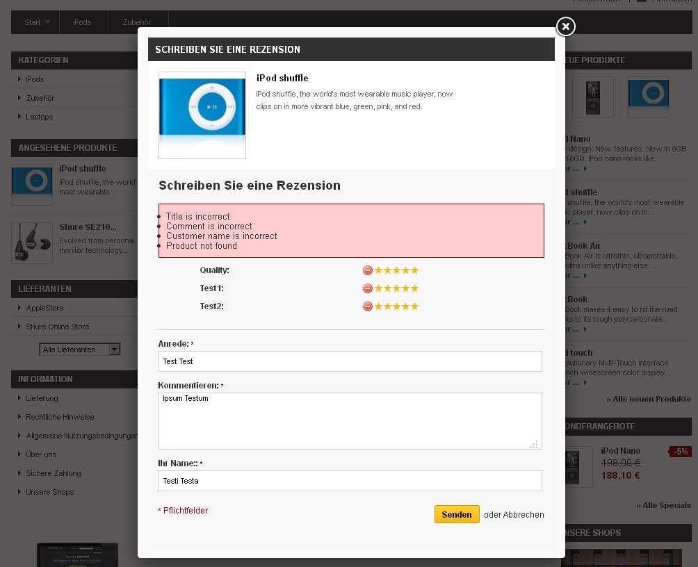Reset the Quality rating with red minus icon
This screenshot has width=698, height=567.
pyautogui.click(x=368, y=270)
